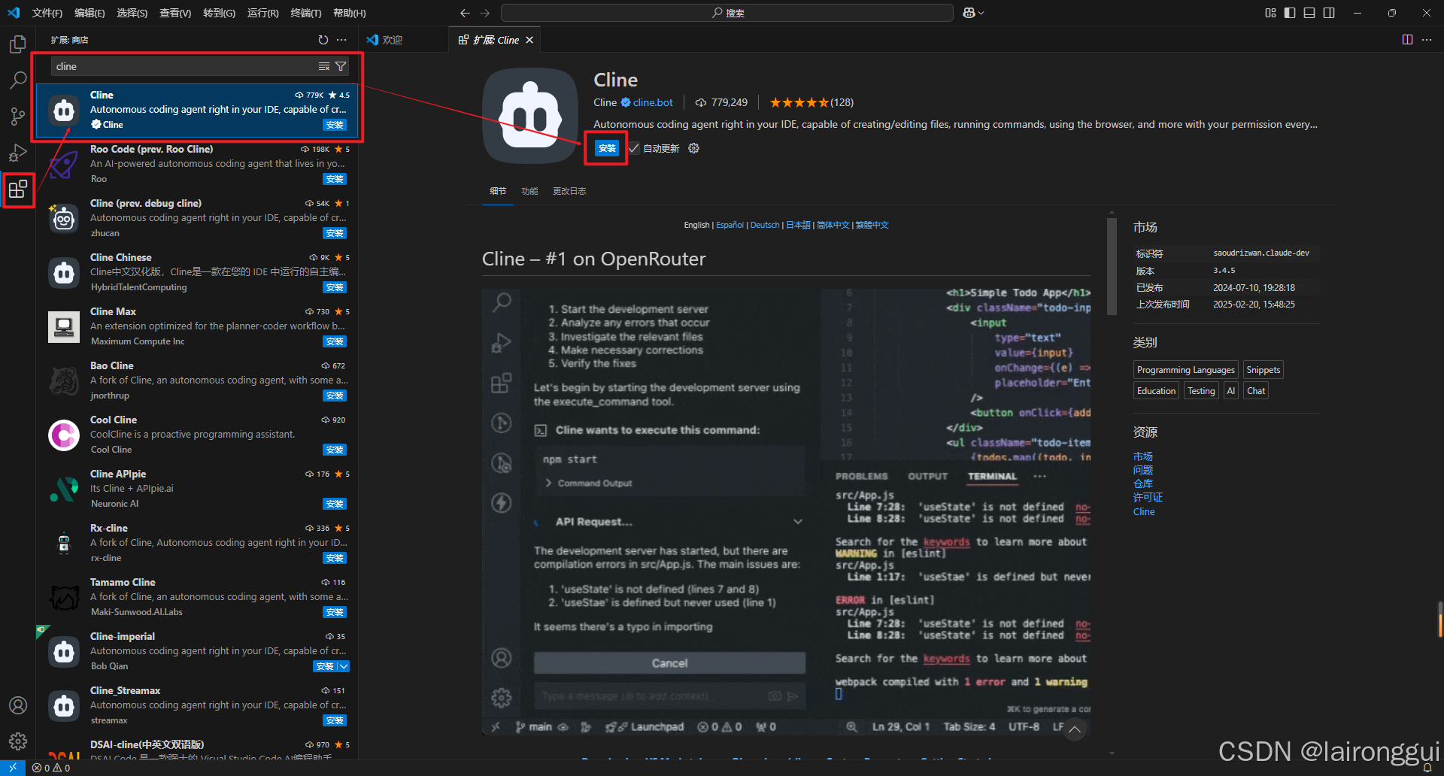Open the Copilot menu in the title bar
The image size is (1444, 776).
(x=974, y=13)
